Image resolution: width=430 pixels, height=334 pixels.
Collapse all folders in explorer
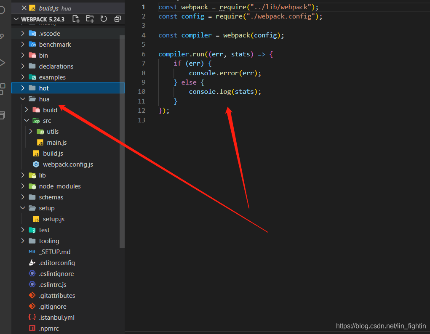[x=118, y=19]
